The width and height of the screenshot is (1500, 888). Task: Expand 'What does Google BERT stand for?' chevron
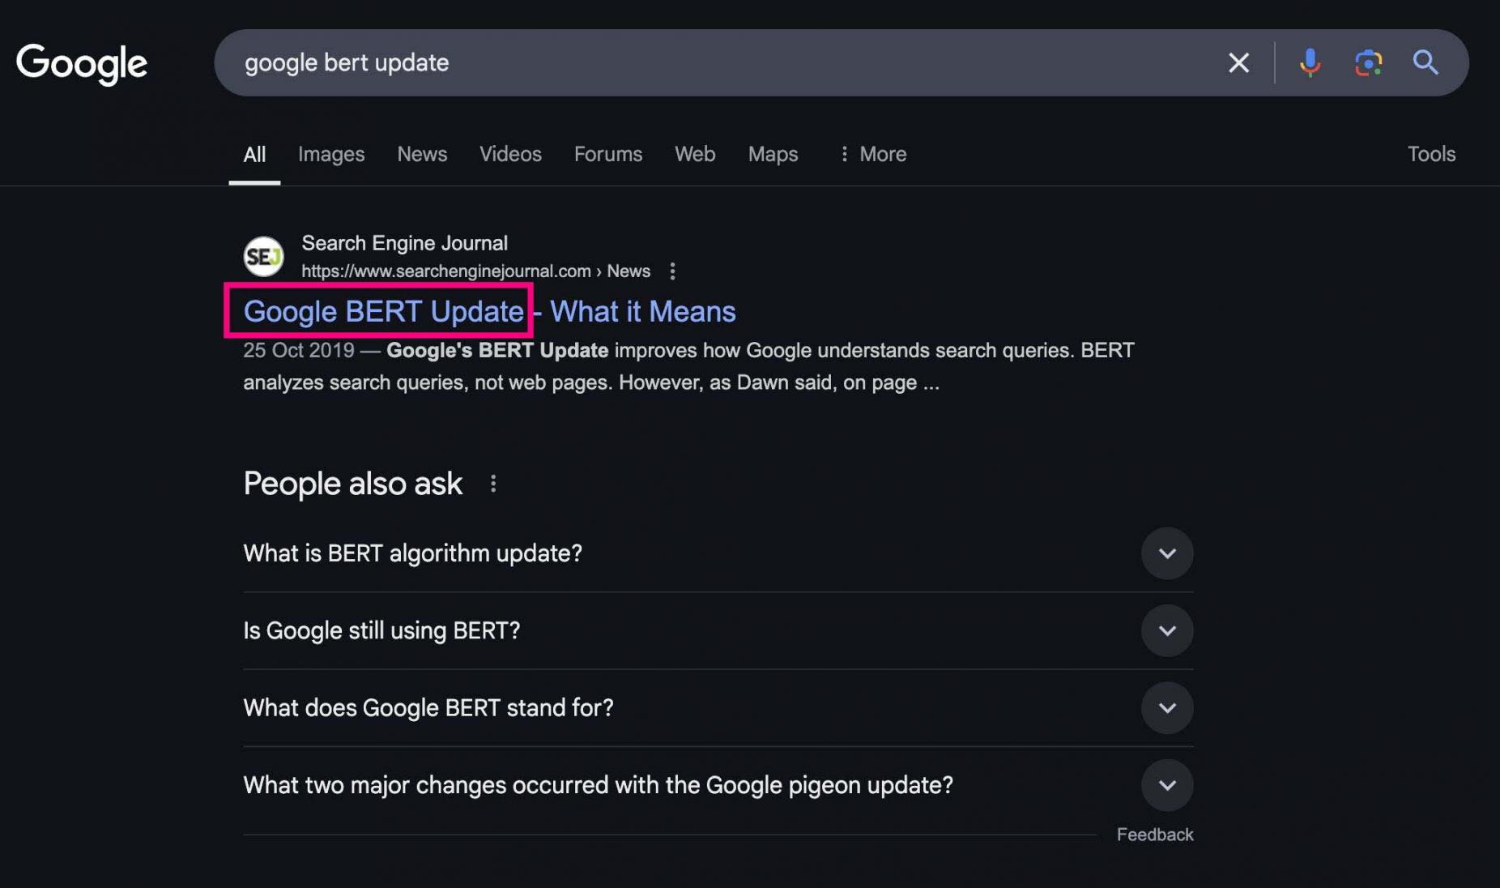click(x=1167, y=708)
